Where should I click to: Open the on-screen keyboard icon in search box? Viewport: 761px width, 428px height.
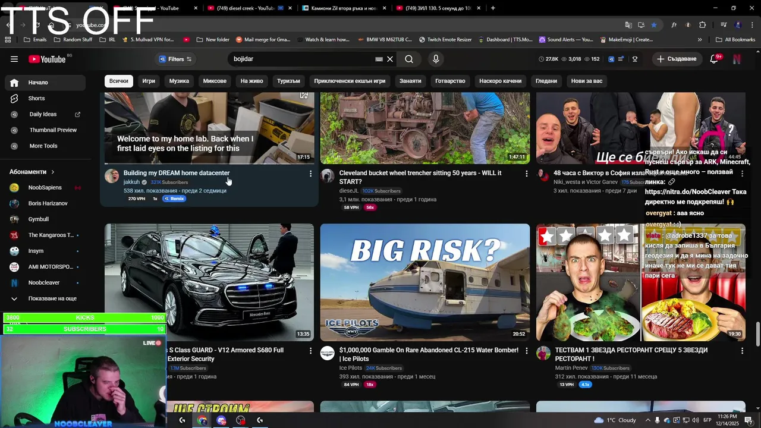pos(379,59)
